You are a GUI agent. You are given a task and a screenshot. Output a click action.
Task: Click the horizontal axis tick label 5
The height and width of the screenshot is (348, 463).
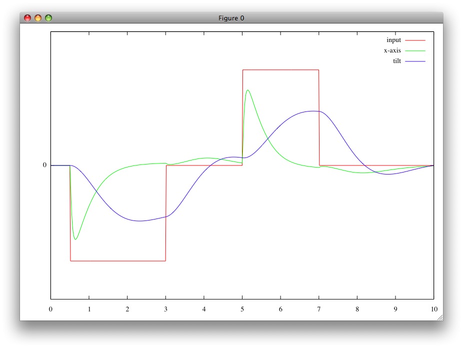242,308
